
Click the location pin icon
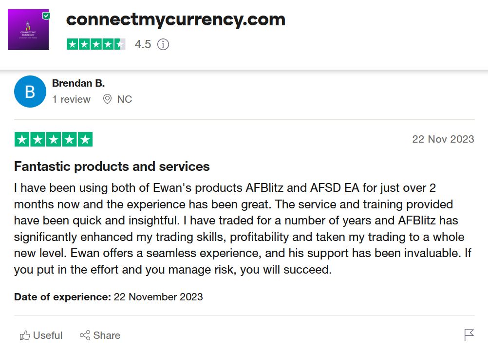[107, 99]
